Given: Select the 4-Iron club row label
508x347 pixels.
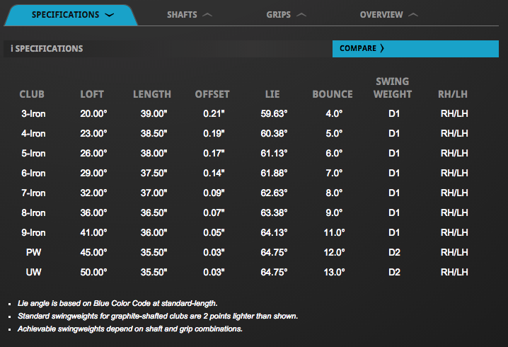Looking at the screenshot, I should pos(33,134).
